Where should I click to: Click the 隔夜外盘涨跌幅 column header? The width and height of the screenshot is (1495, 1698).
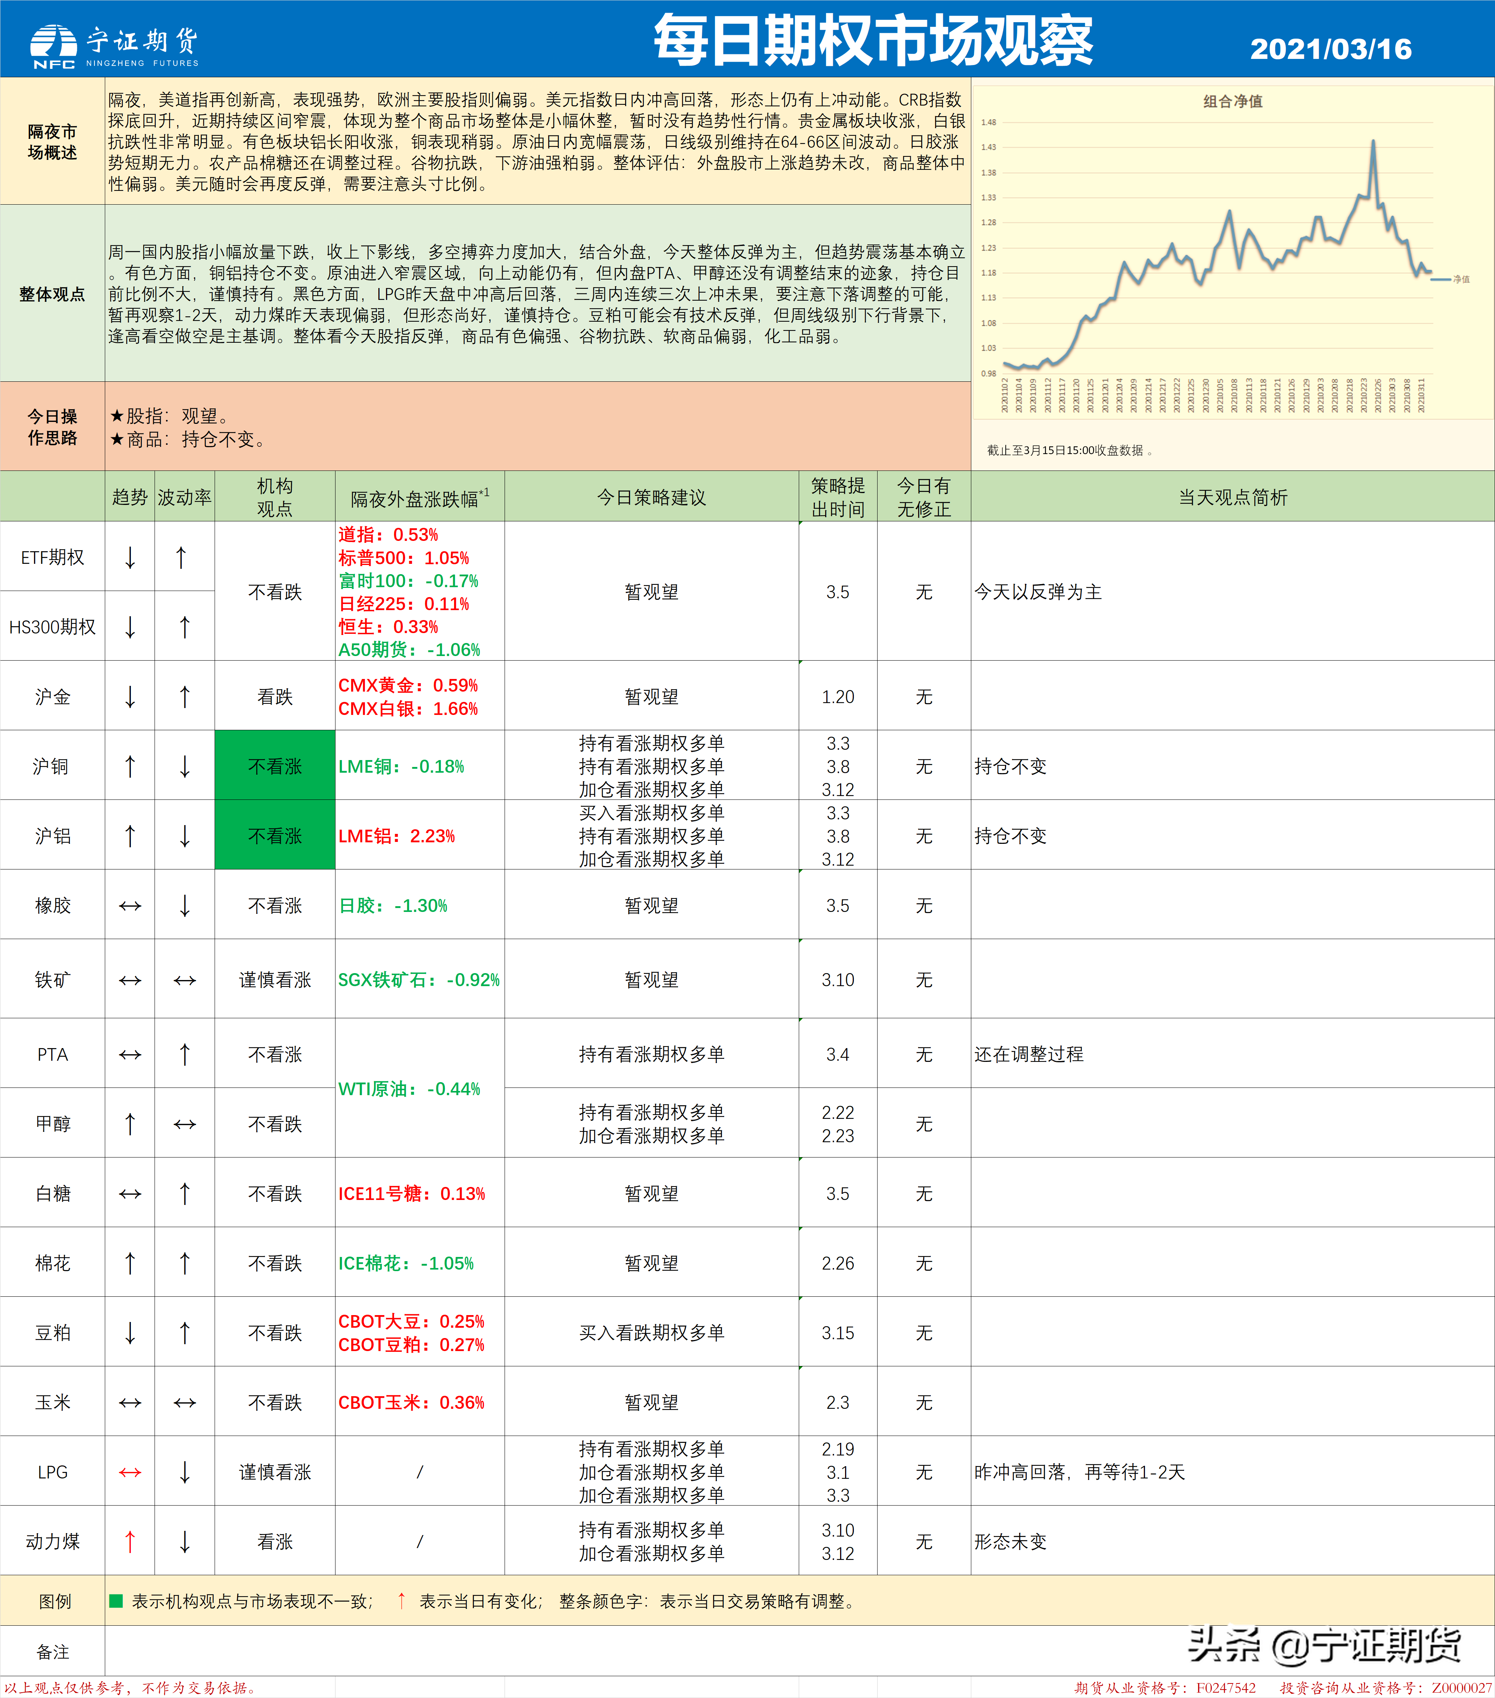point(420,497)
